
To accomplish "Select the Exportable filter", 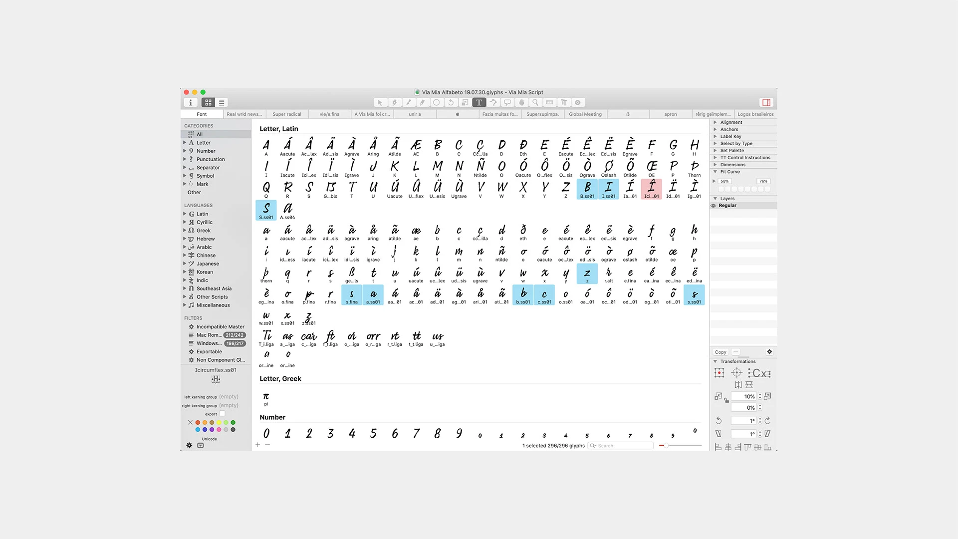I will click(x=209, y=352).
